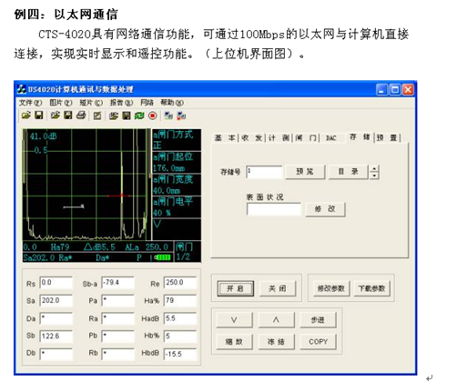Click the first open file toolbar icon
The image size is (467, 392).
pyautogui.click(x=26, y=116)
